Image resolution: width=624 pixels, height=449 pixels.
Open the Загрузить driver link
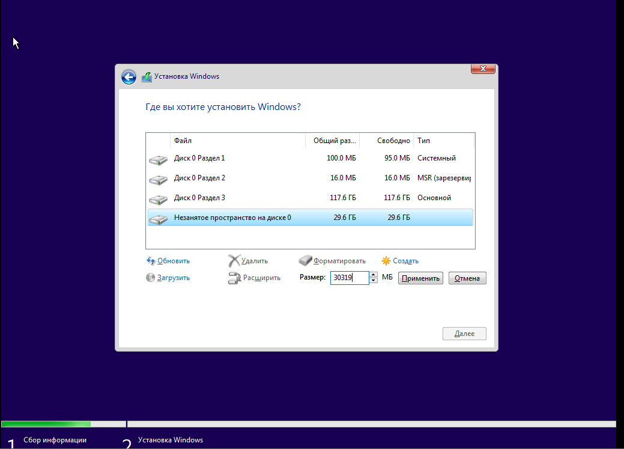[x=174, y=278]
